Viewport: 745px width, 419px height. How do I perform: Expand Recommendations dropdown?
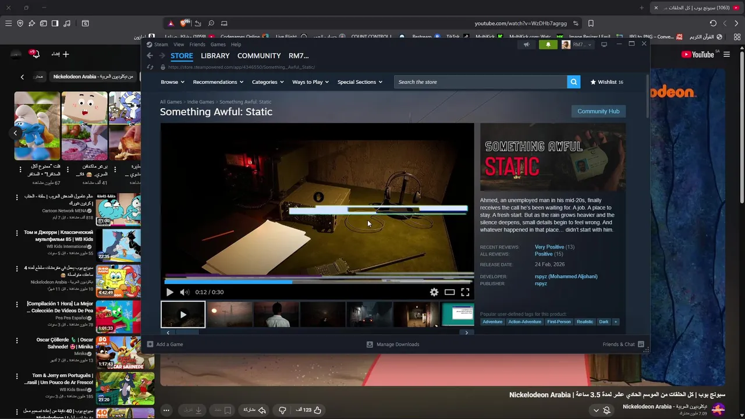pyautogui.click(x=218, y=82)
